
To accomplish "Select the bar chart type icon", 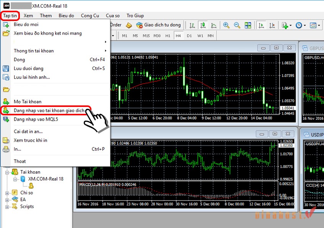I will 192,25.
